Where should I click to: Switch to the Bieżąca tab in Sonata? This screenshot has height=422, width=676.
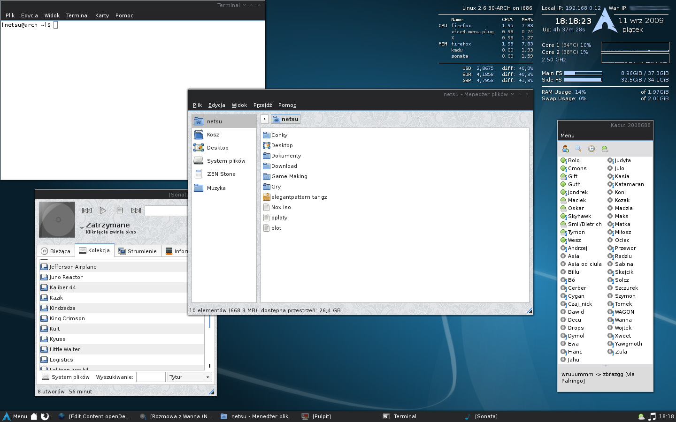(56, 251)
